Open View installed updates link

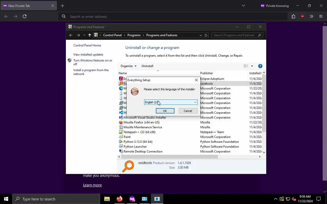88,55
